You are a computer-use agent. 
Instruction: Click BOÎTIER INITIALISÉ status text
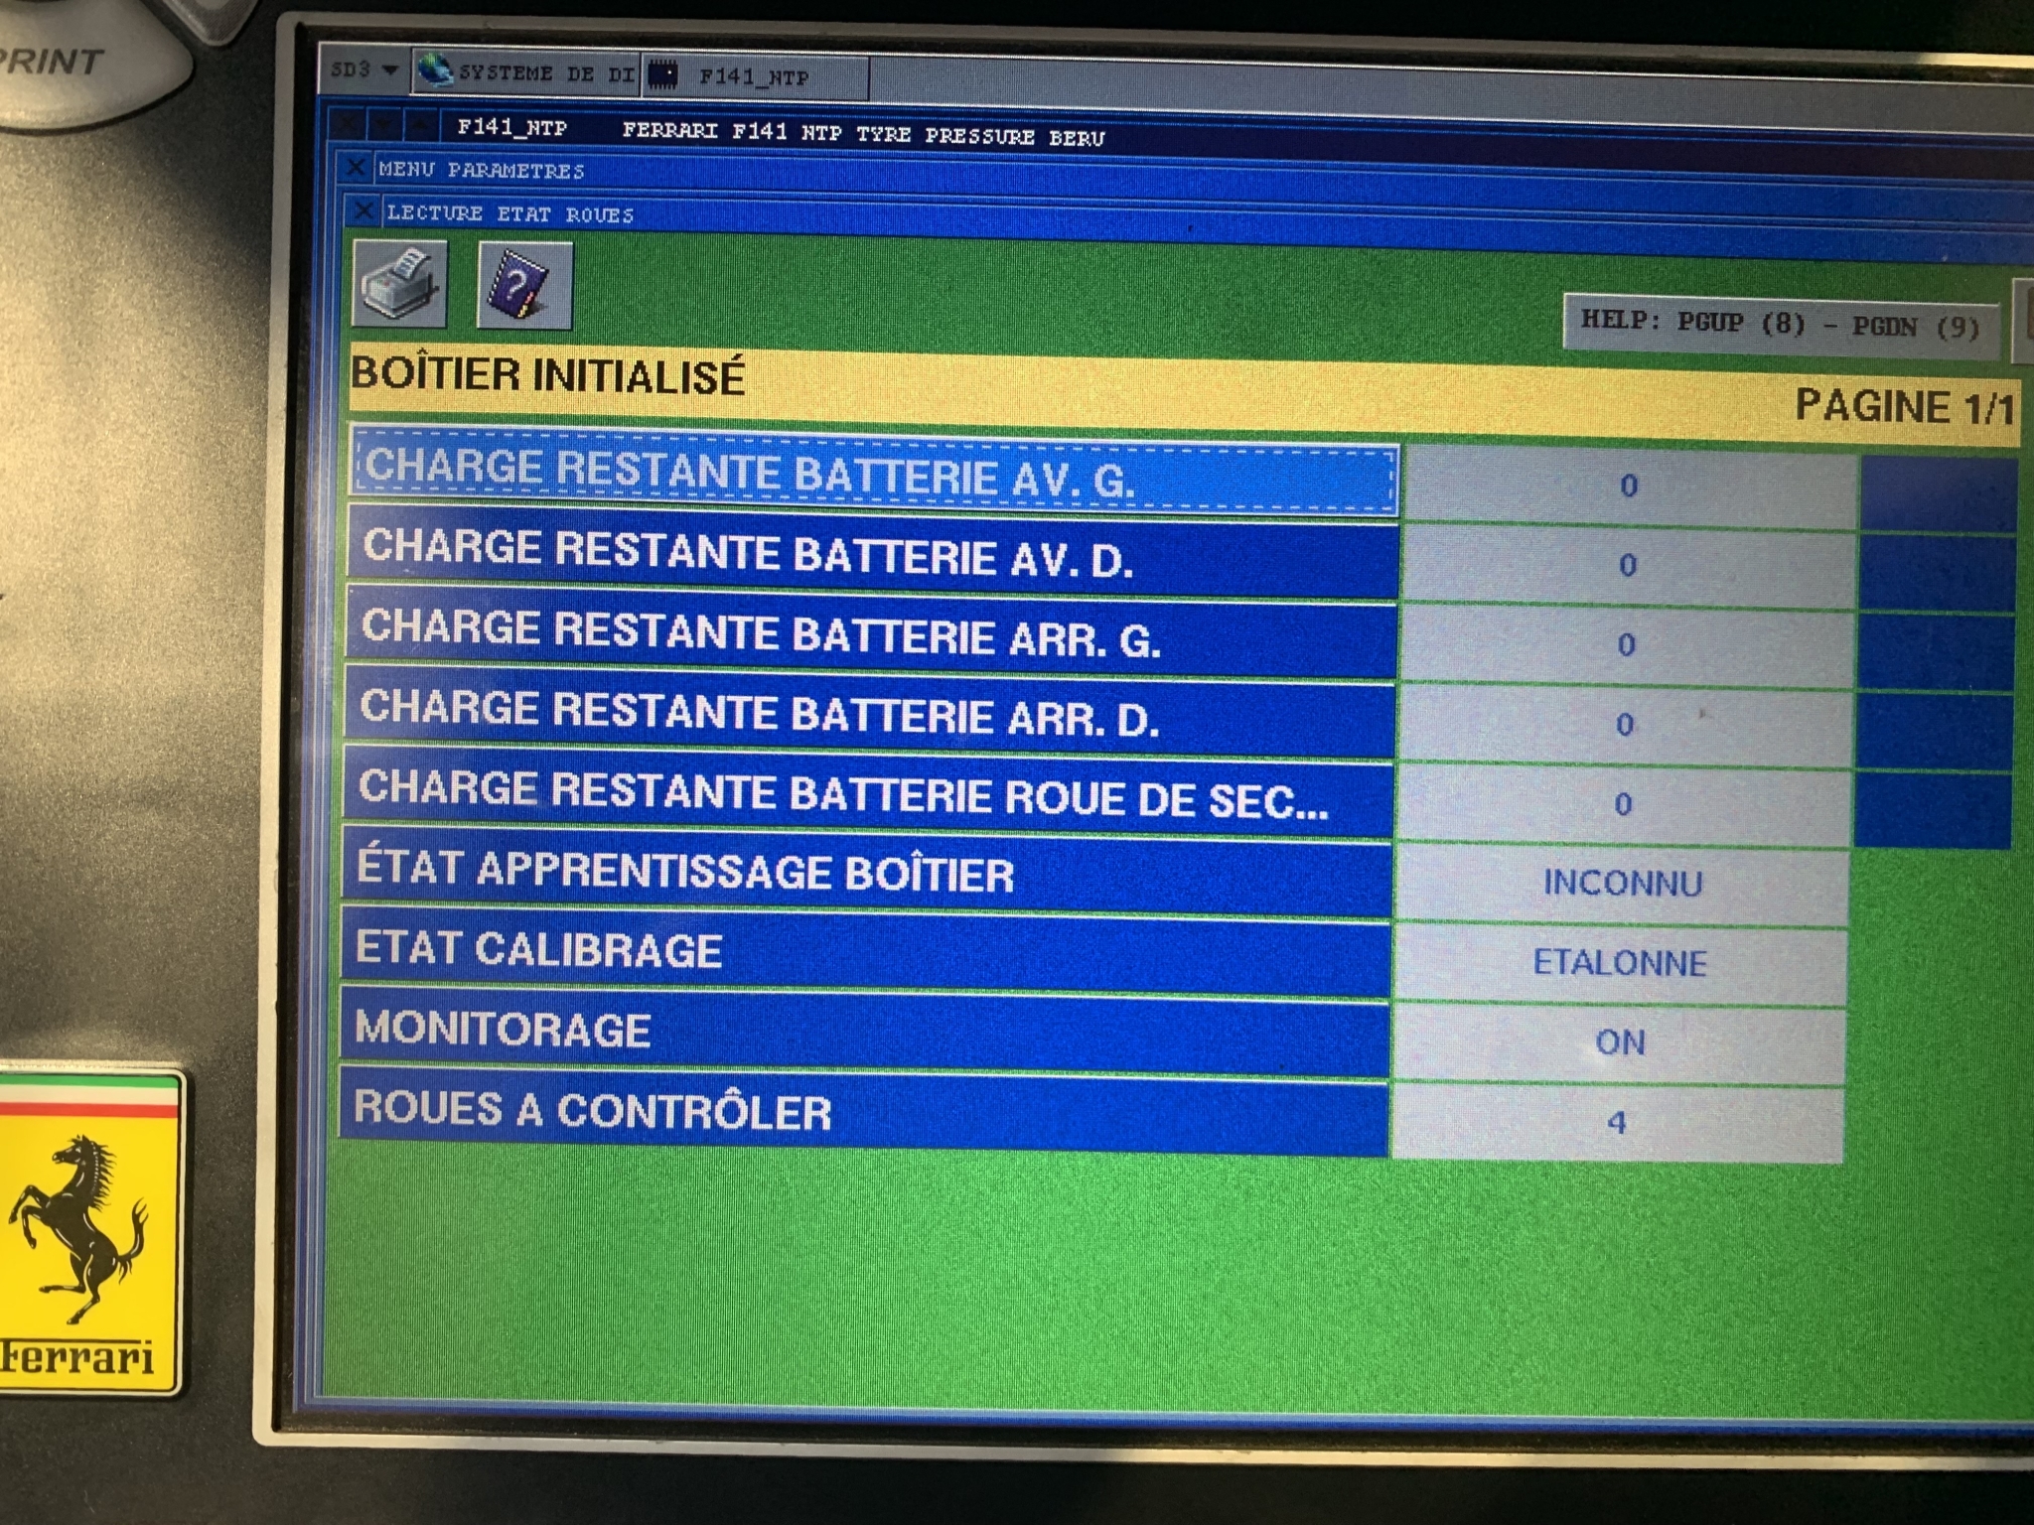pos(547,376)
